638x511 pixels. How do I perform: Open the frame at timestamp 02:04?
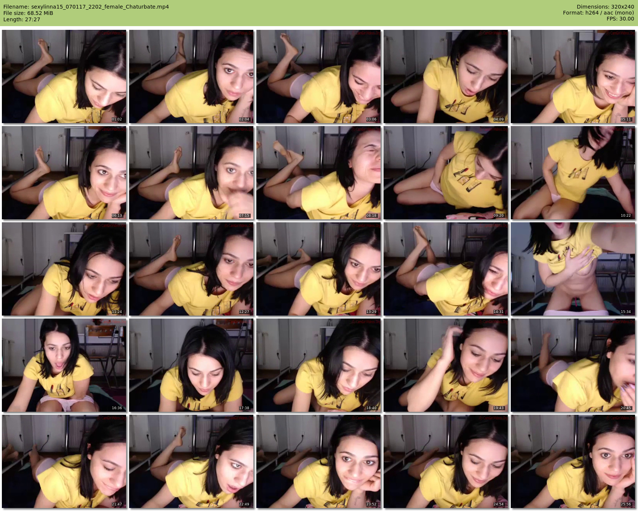[x=191, y=76]
